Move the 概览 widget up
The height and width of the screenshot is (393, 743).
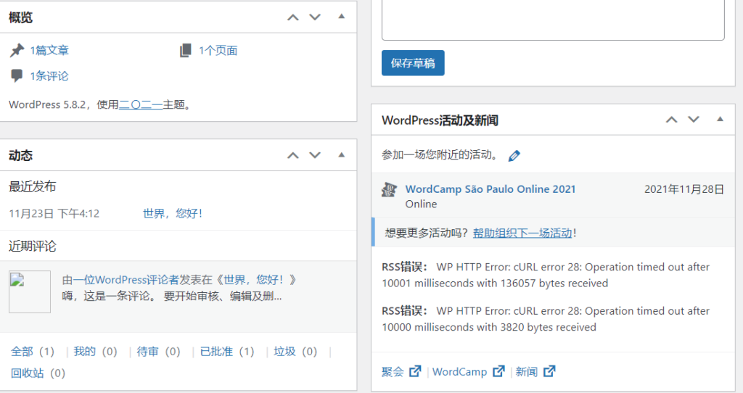coord(293,17)
